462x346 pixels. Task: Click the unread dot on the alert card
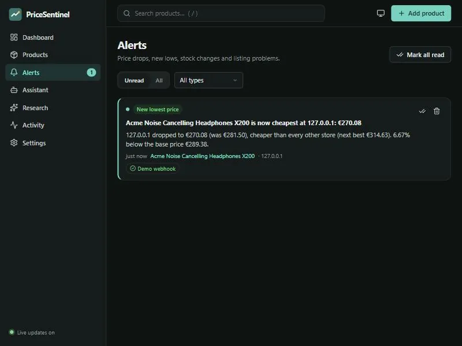(x=128, y=109)
